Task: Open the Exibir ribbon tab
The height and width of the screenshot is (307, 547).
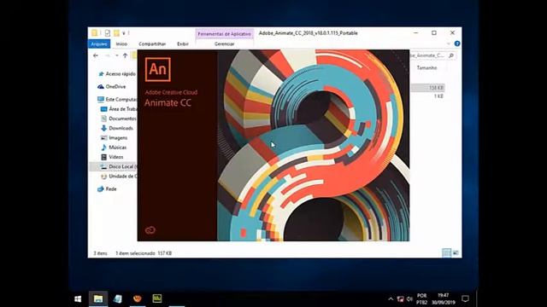Action: click(183, 43)
